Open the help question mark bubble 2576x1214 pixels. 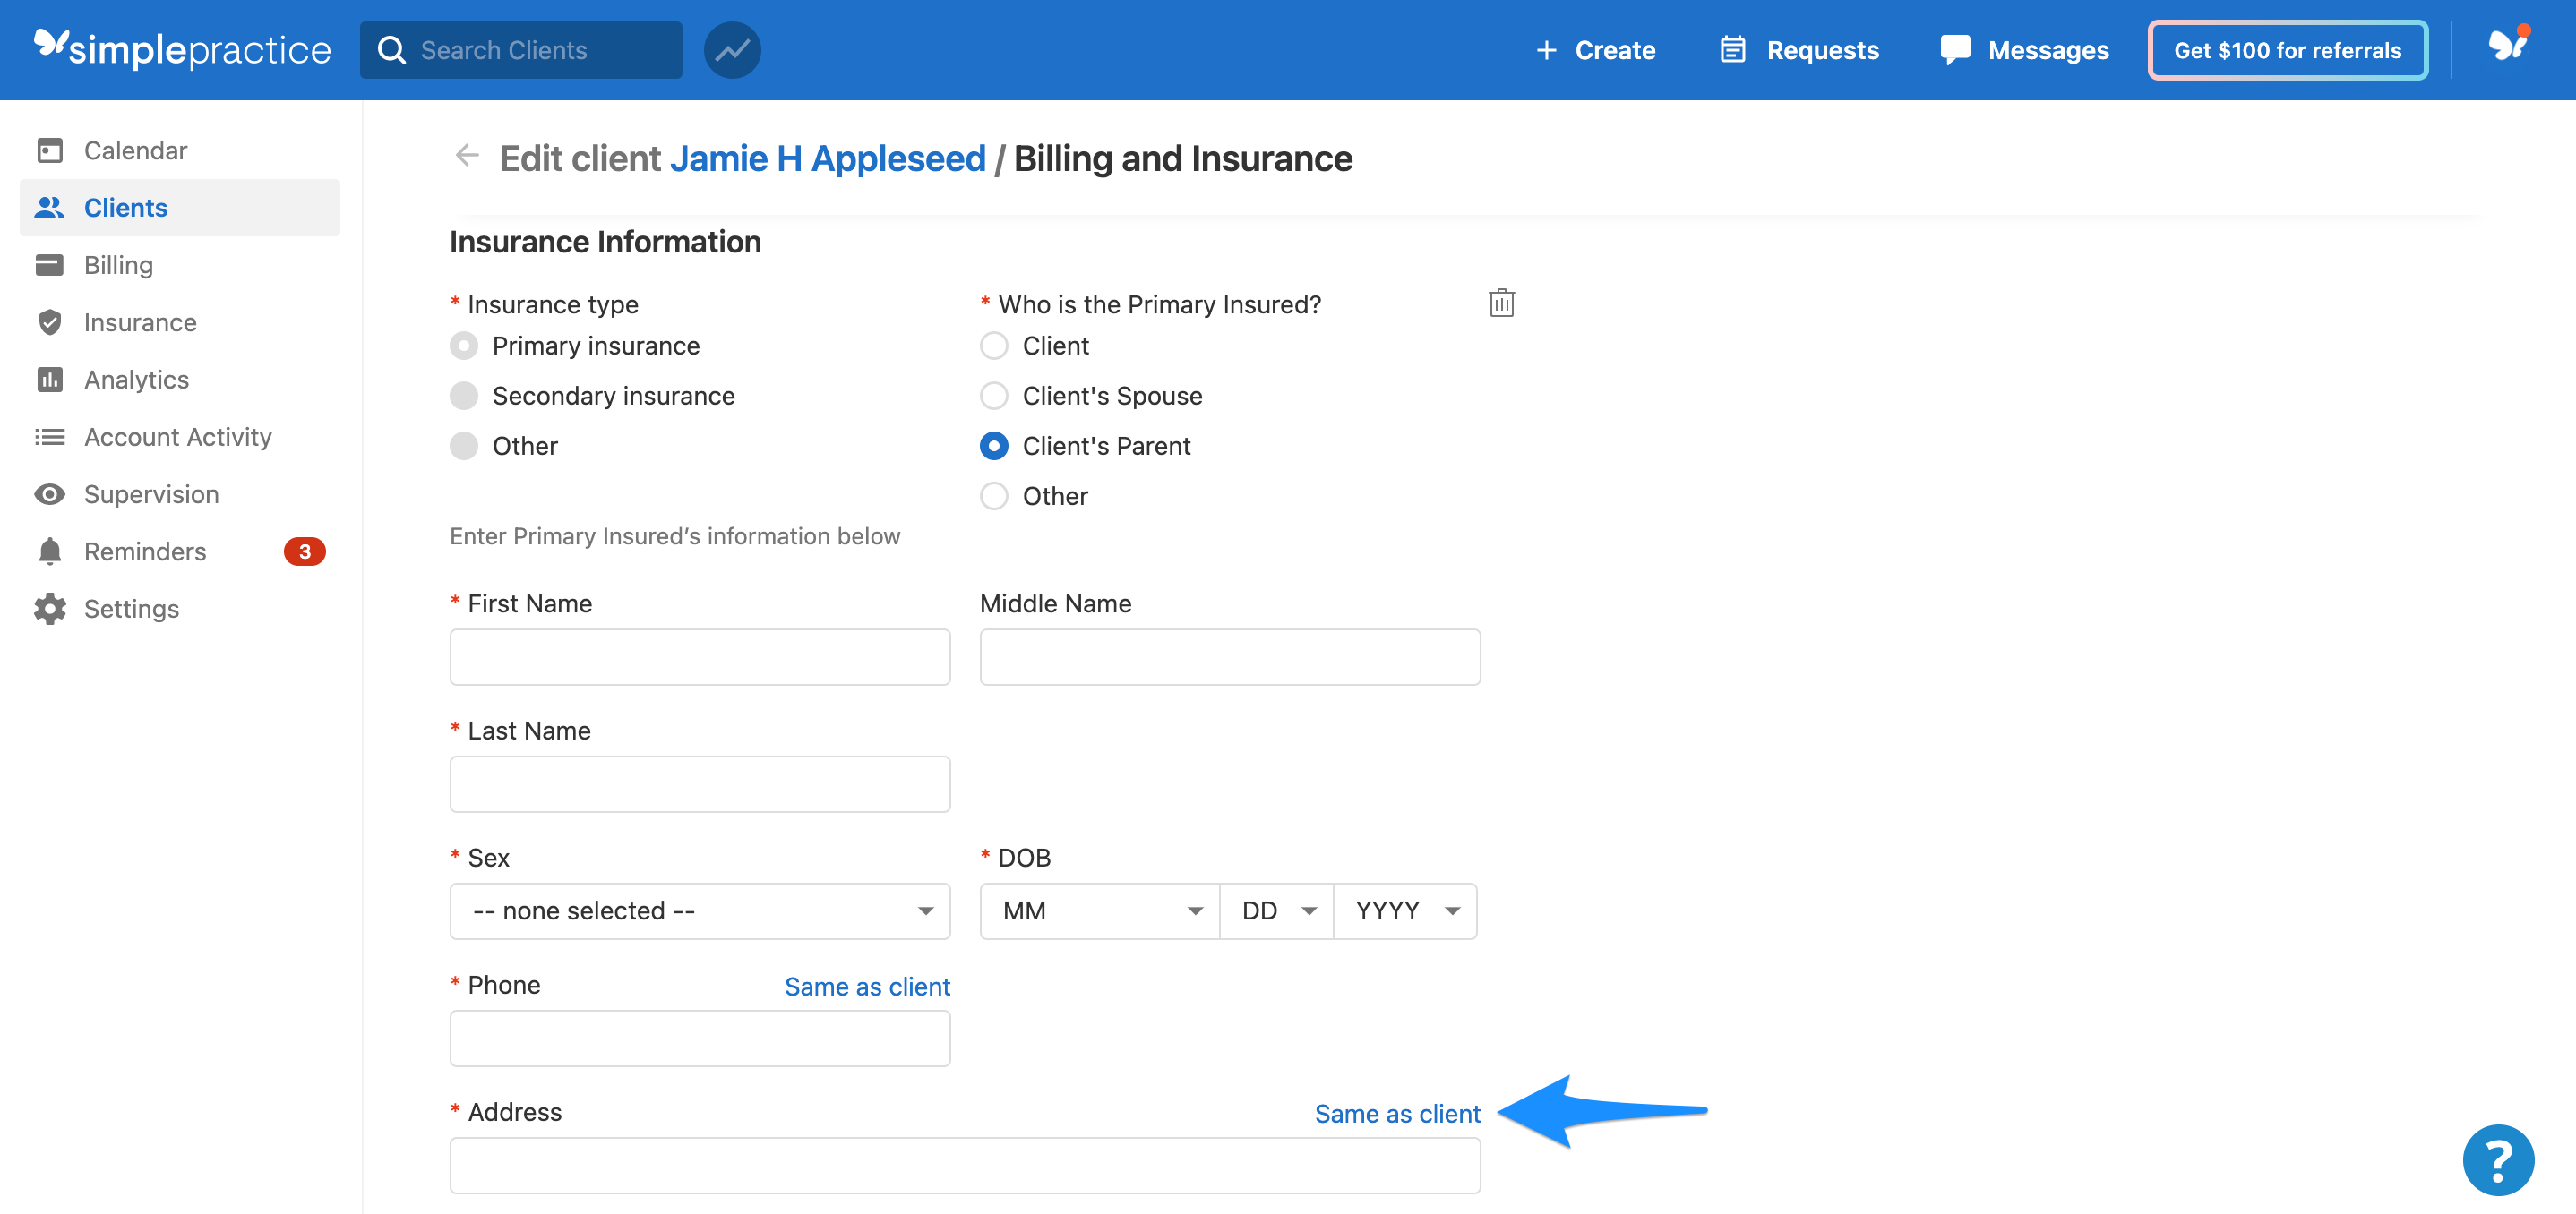pos(2498,1160)
